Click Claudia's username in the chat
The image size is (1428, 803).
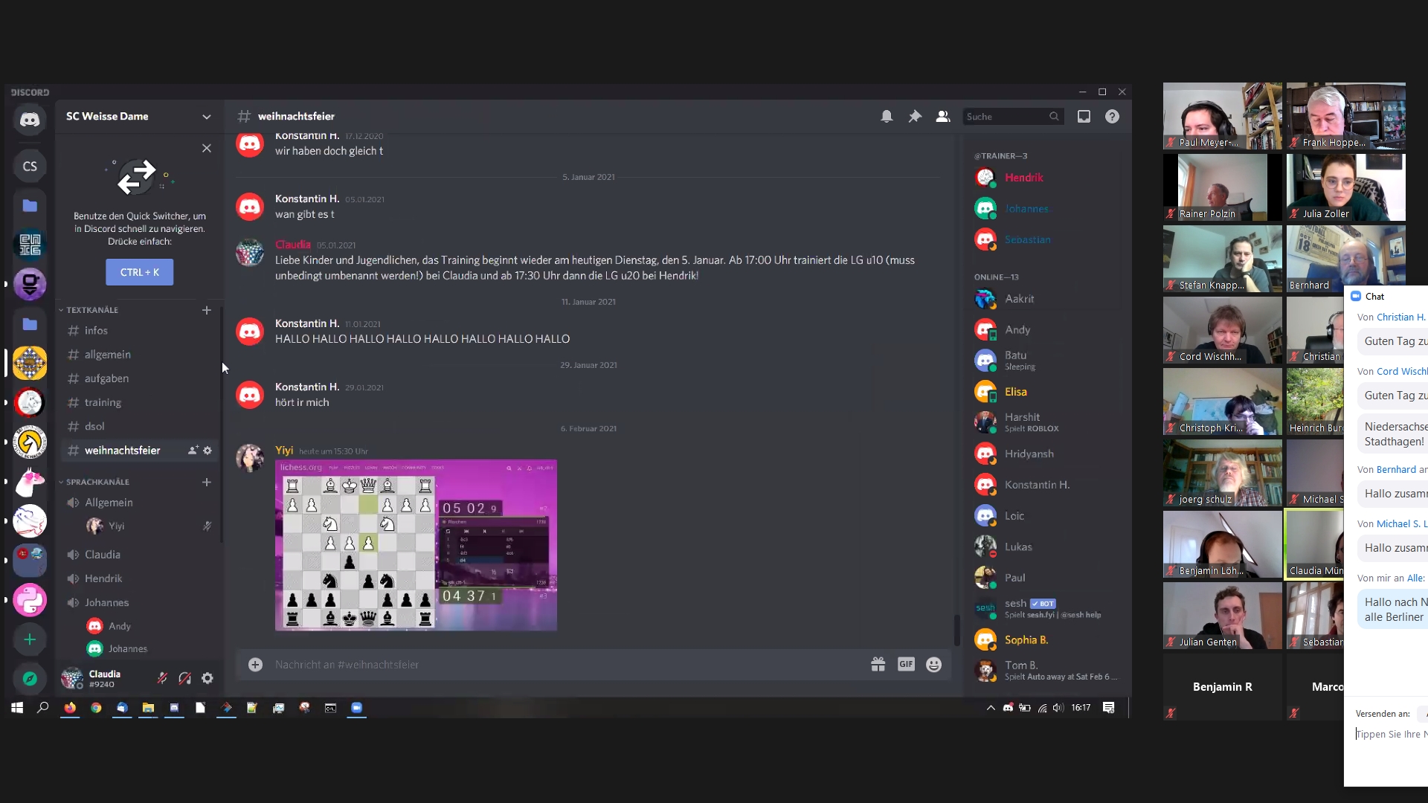[292, 244]
